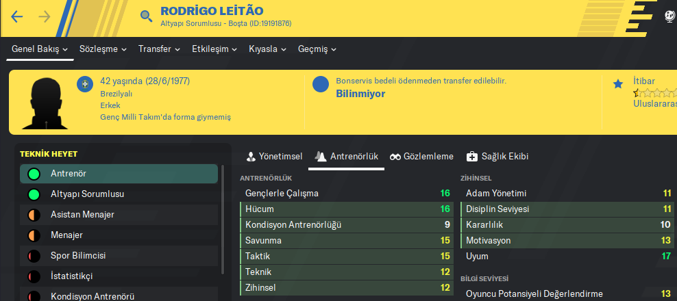Click the back navigation arrow
This screenshot has height=301, width=677.
[x=17, y=16]
